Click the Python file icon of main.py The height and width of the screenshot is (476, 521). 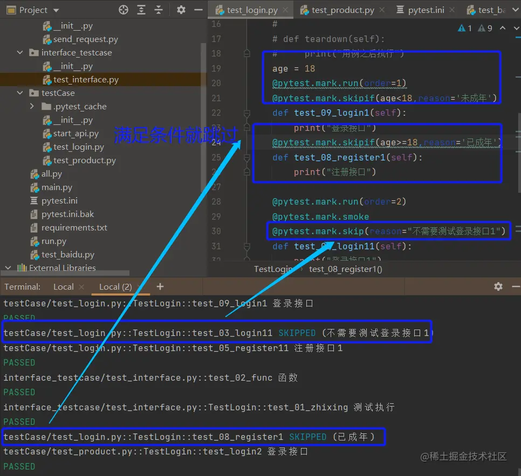point(35,187)
